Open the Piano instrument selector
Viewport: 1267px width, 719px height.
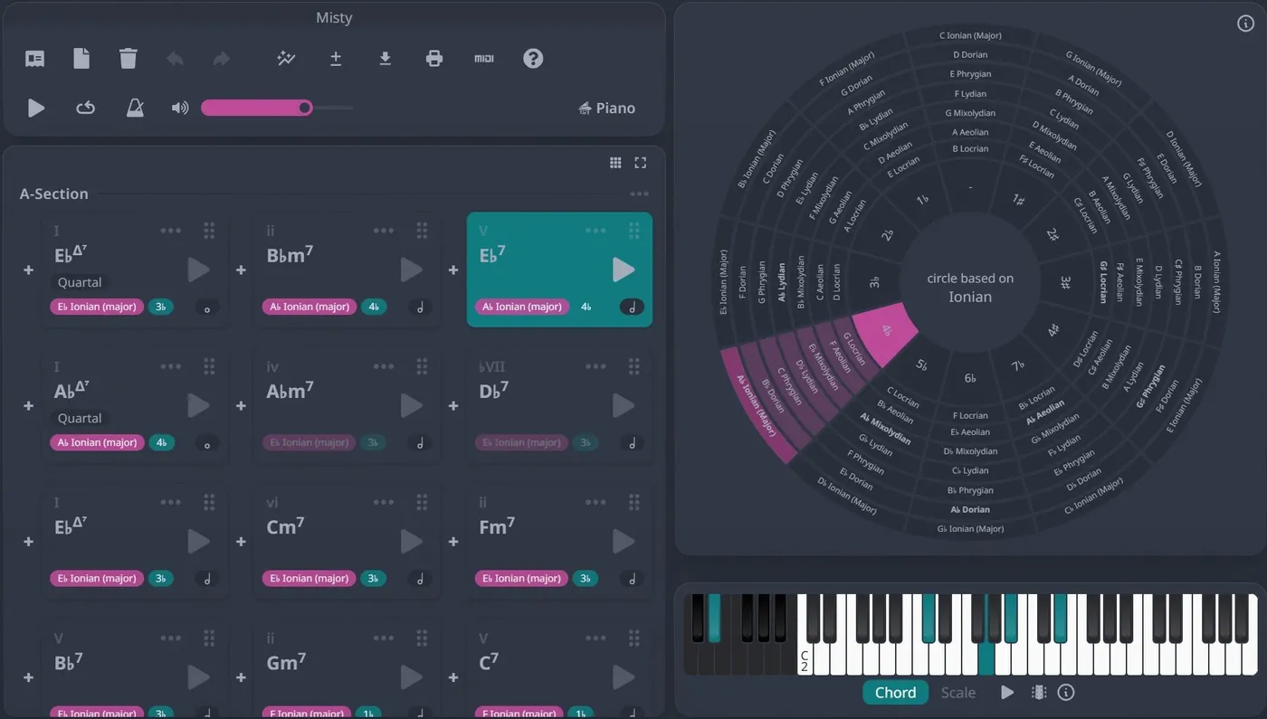606,108
